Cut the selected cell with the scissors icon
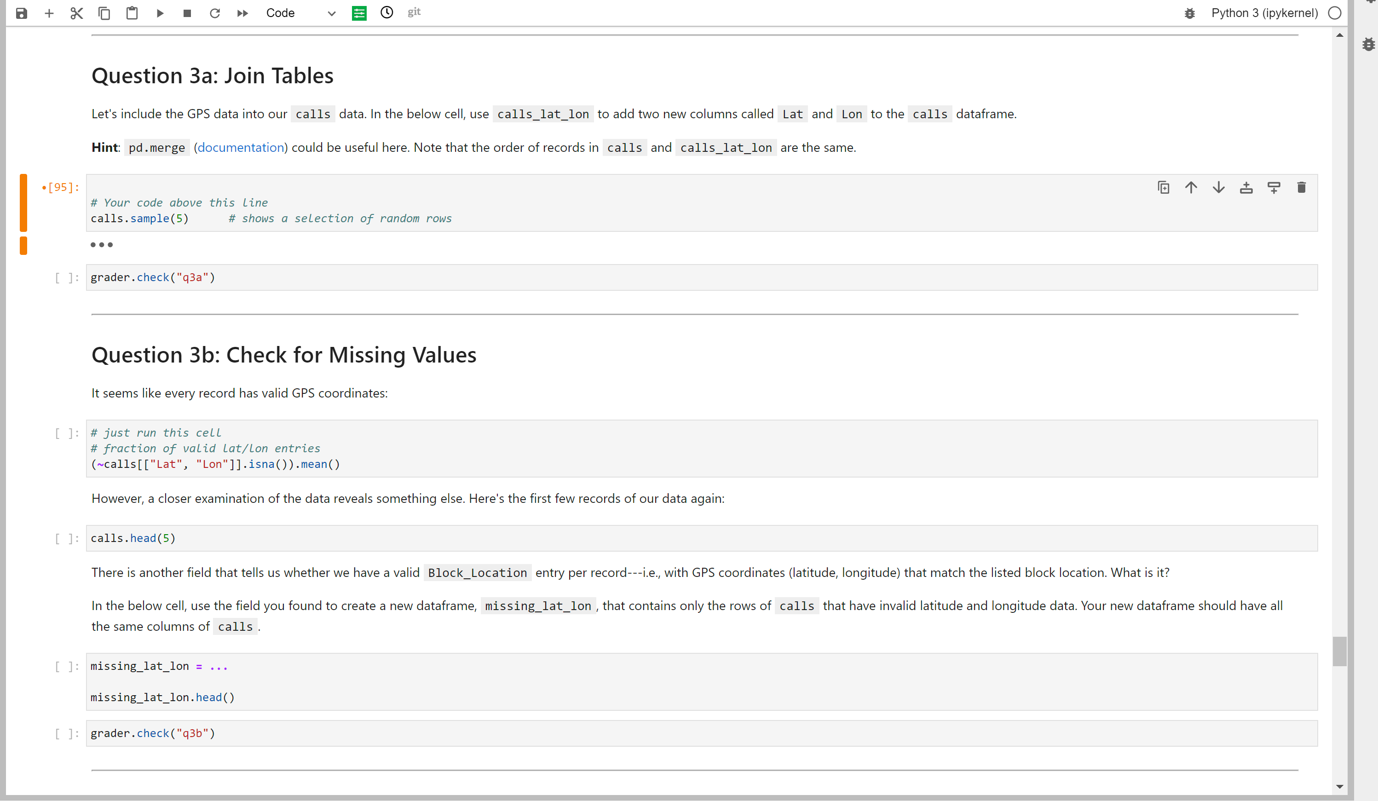Viewport: 1378px width, 801px height. [x=76, y=13]
